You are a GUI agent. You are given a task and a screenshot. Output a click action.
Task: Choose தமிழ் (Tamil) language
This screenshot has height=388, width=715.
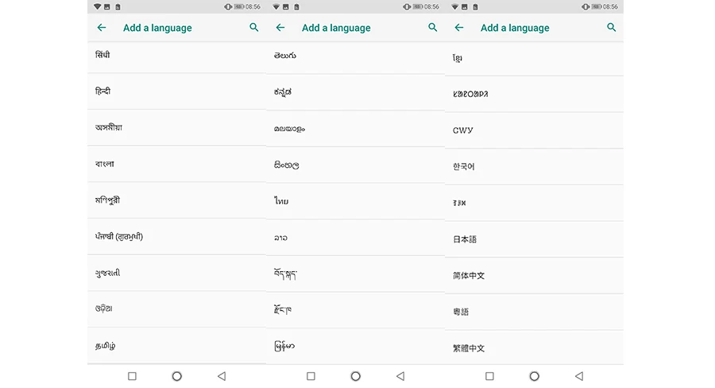click(177, 346)
